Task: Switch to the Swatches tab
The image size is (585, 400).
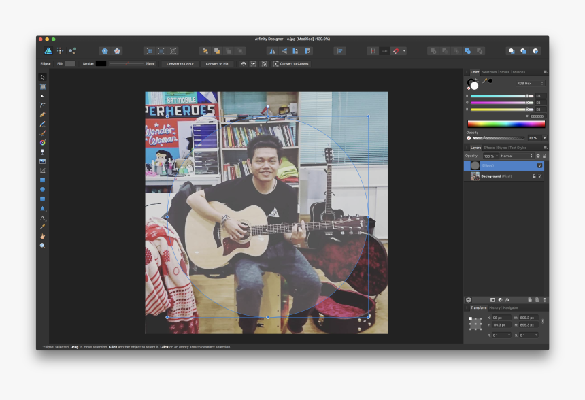Action: pyautogui.click(x=488, y=72)
